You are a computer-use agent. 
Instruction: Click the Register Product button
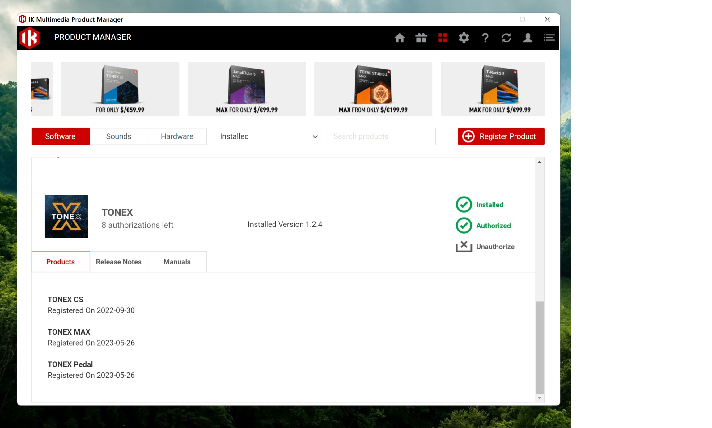(501, 136)
